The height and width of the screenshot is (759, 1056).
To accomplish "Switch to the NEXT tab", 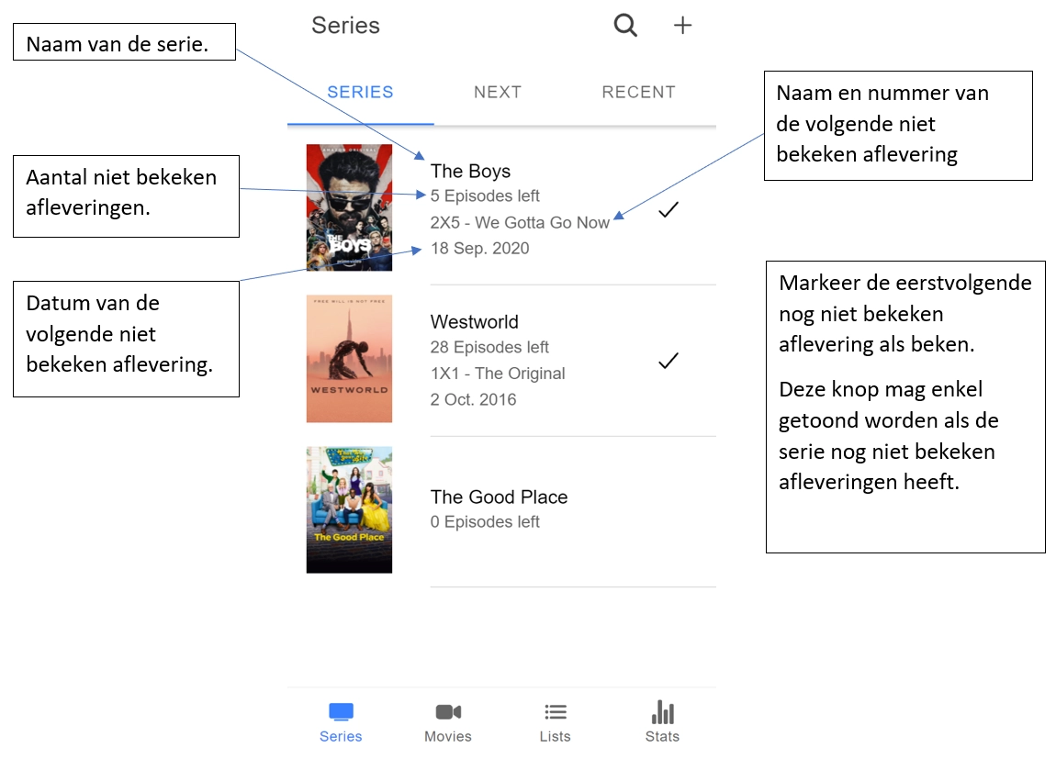I will [x=498, y=92].
